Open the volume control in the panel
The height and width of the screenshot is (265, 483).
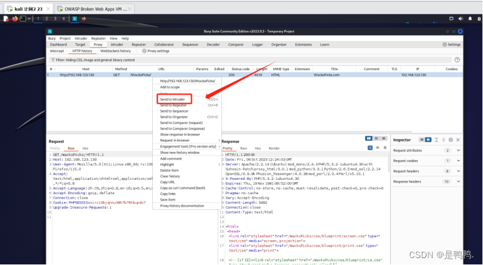(460, 19)
